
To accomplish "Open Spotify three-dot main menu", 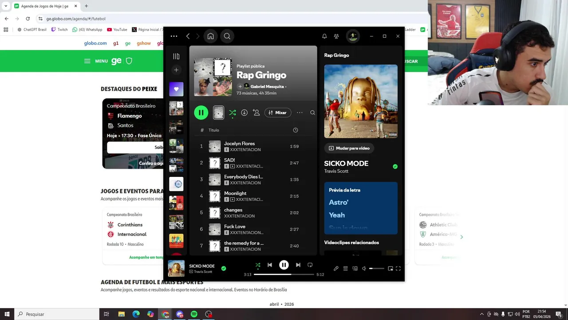I will (x=174, y=36).
